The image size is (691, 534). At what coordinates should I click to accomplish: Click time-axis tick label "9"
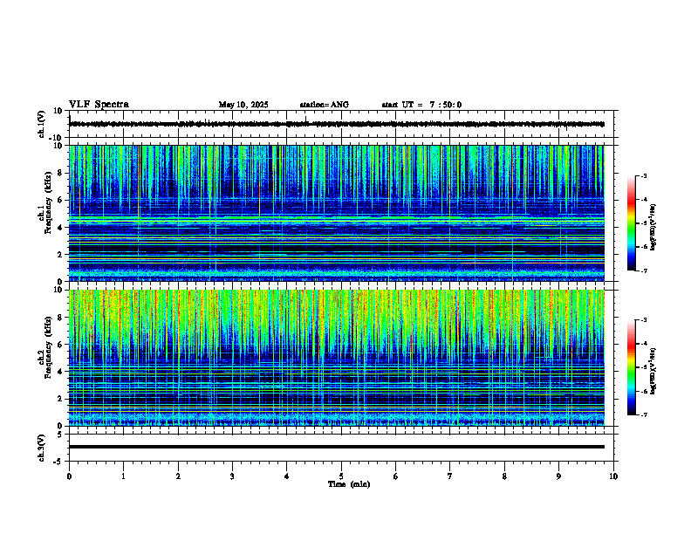(x=558, y=476)
